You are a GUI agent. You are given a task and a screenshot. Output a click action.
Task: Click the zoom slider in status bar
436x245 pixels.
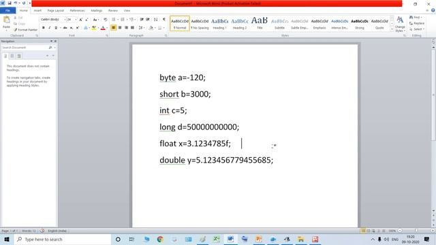(416, 231)
